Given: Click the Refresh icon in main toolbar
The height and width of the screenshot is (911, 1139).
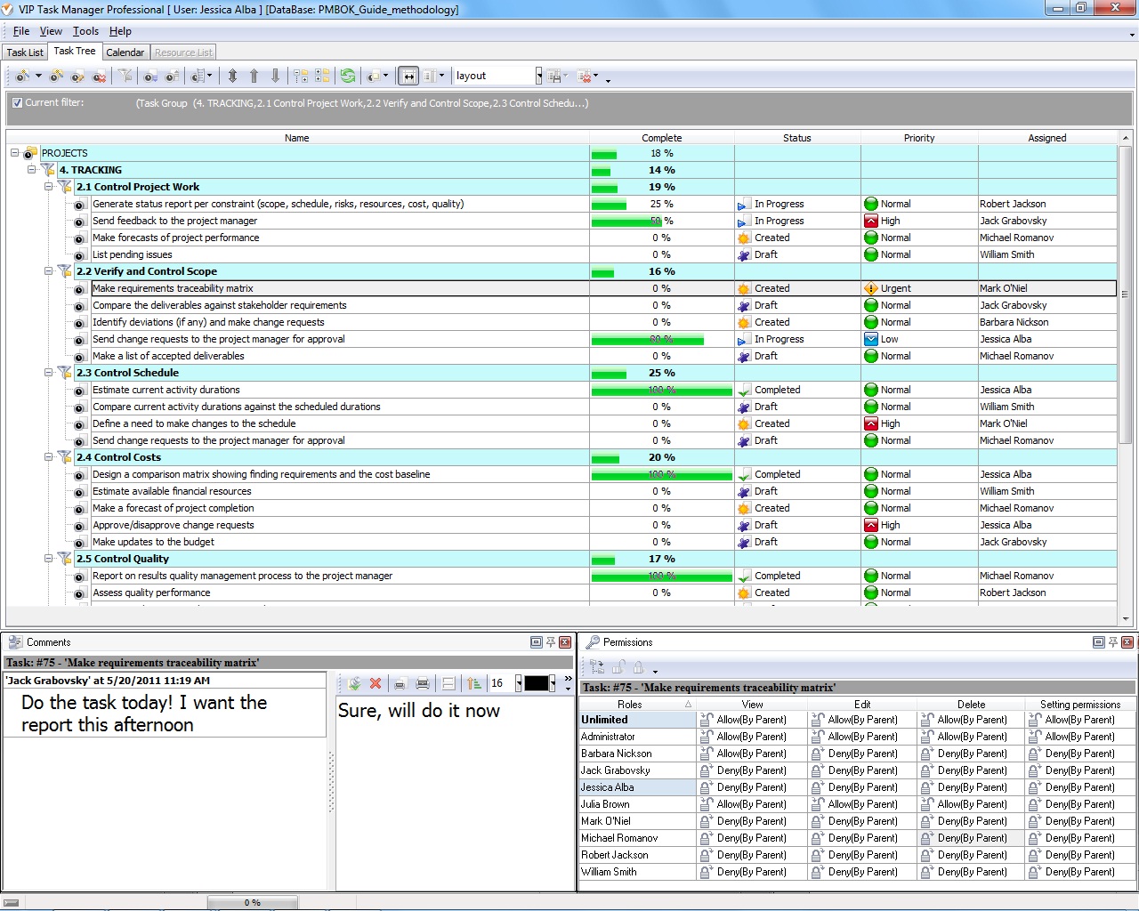Looking at the screenshot, I should [348, 77].
